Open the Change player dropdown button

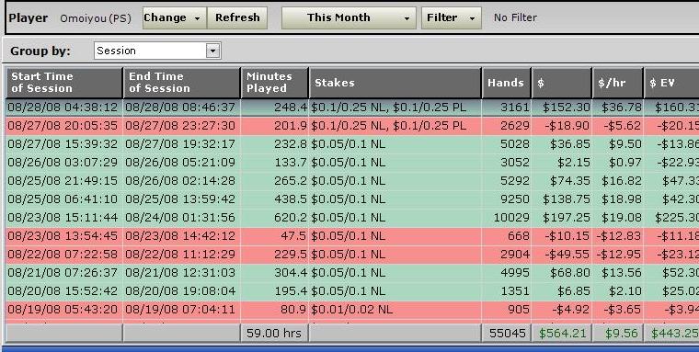click(175, 17)
